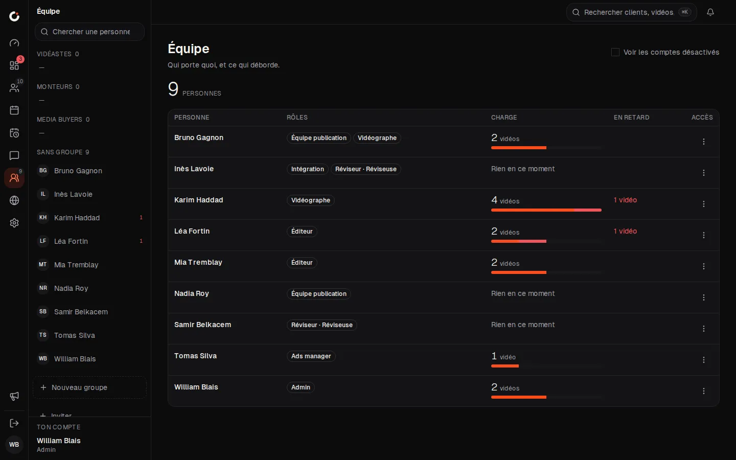
Task: Enable "Voir les comptes désactivés" checkbox
Action: [615, 52]
